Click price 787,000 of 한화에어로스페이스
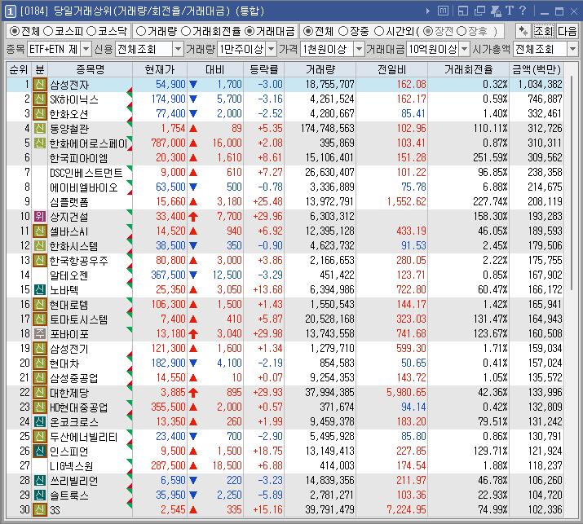Viewport: 583px width, 524px height. (x=168, y=143)
